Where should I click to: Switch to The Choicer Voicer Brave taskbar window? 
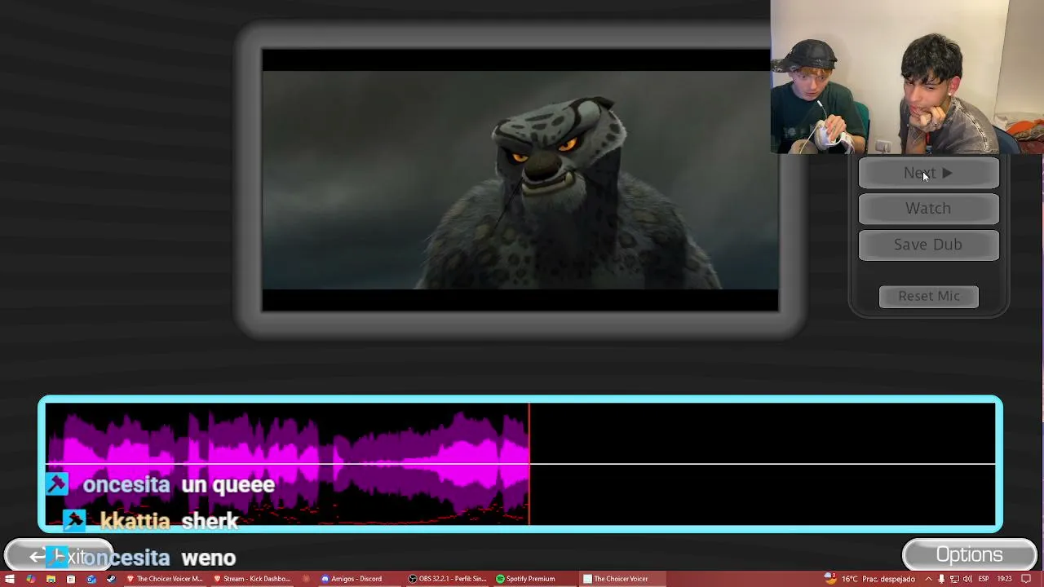click(x=164, y=579)
